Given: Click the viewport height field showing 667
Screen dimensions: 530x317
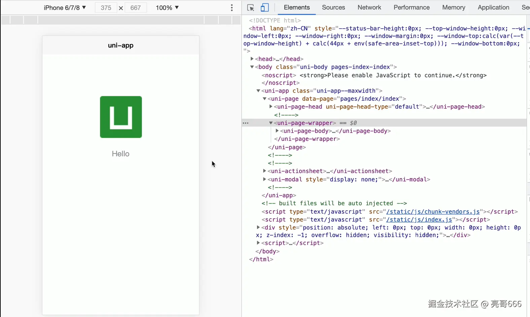Looking at the screenshot, I should point(136,8).
